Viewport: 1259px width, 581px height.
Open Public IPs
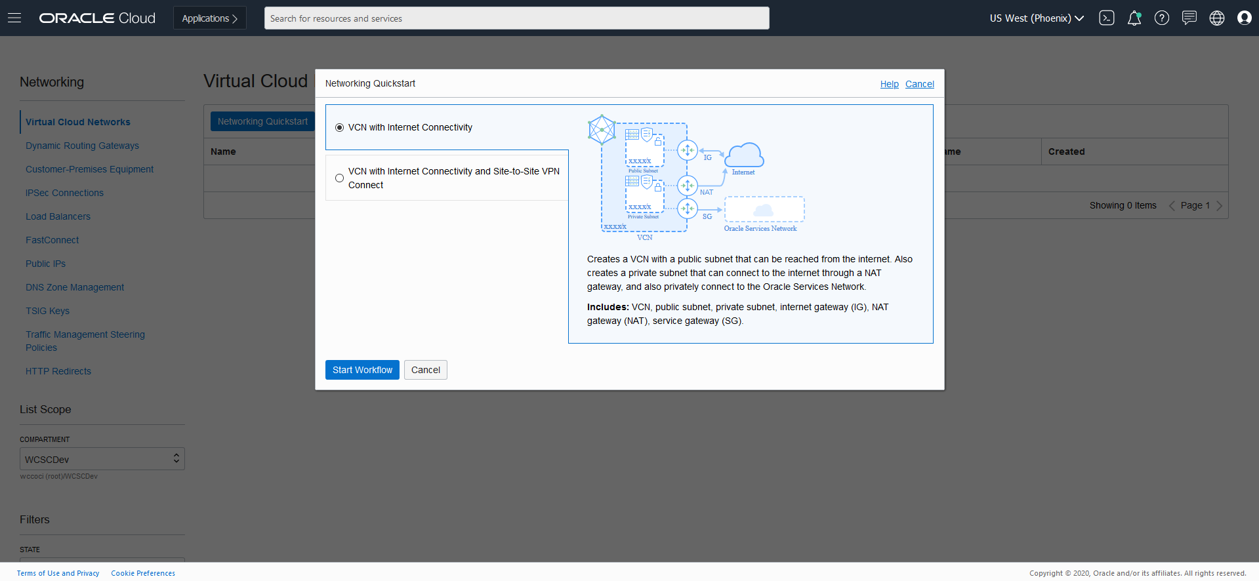pos(45,264)
